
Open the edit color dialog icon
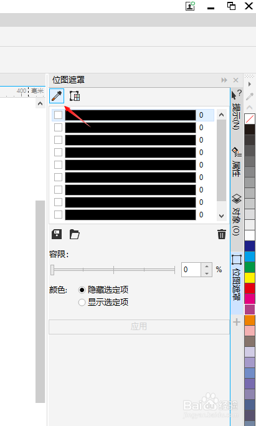[x=75, y=96]
